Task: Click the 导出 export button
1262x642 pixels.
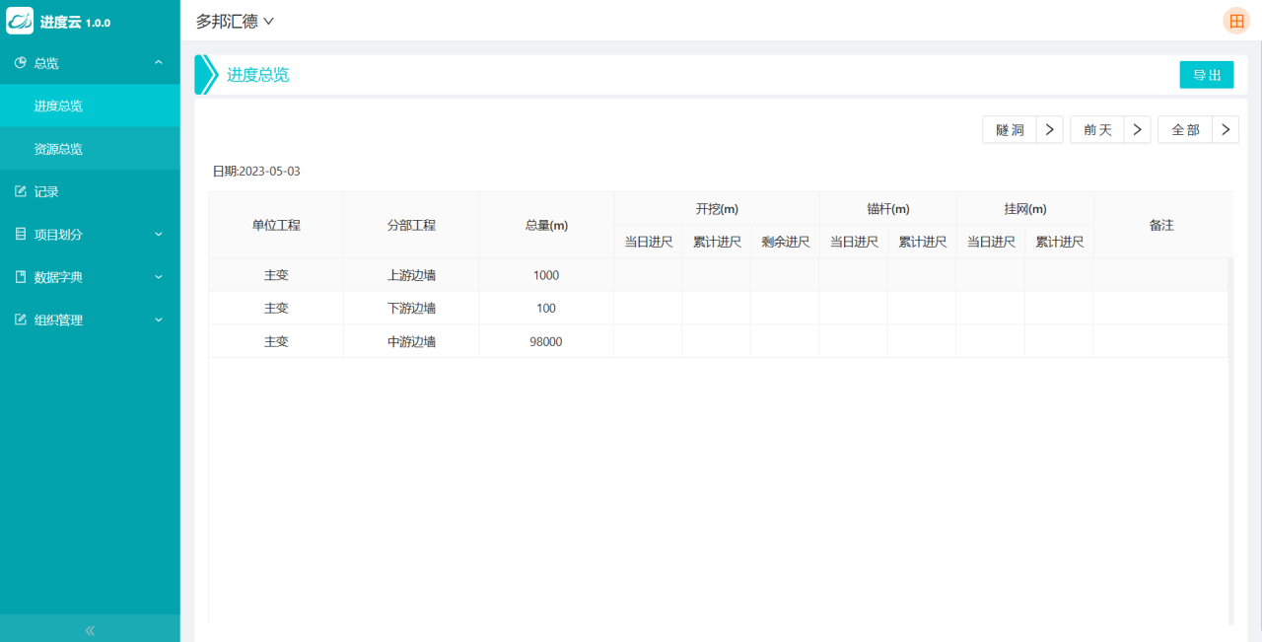Action: pyautogui.click(x=1206, y=75)
